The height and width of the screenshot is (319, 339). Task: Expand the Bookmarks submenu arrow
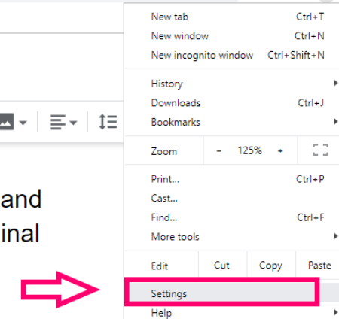click(x=335, y=122)
